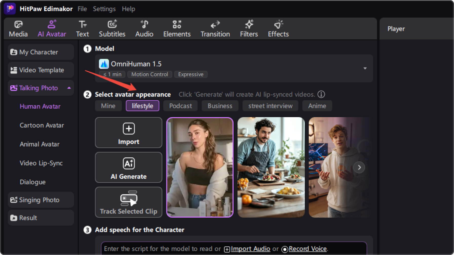The width and height of the screenshot is (454, 255).
Task: Select Video Lip-Sync in sidebar
Action: click(41, 163)
